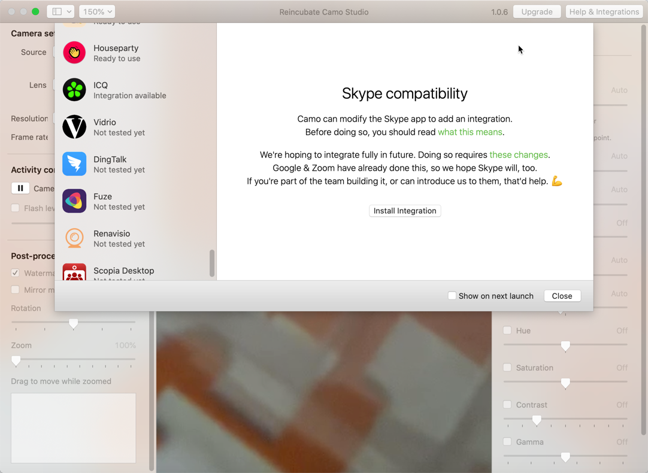
Task: Enable the Saturation checkbox
Action: point(507,367)
